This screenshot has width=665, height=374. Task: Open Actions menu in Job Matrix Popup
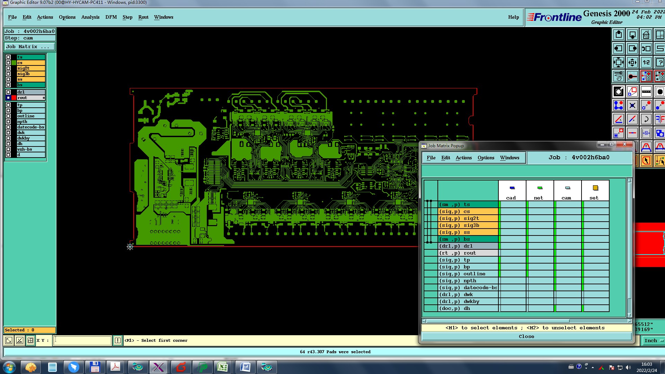point(463,158)
